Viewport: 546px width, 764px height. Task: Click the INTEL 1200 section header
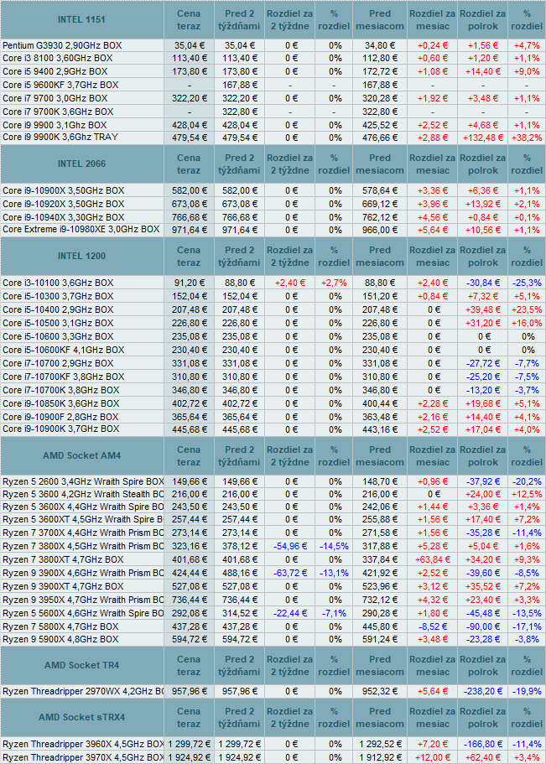point(81,256)
